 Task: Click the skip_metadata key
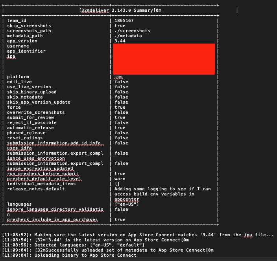(x=25, y=97)
